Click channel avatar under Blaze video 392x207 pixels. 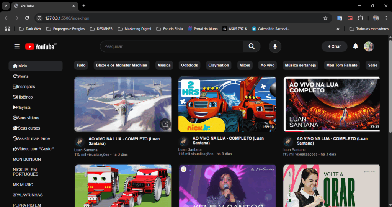tap(183, 141)
